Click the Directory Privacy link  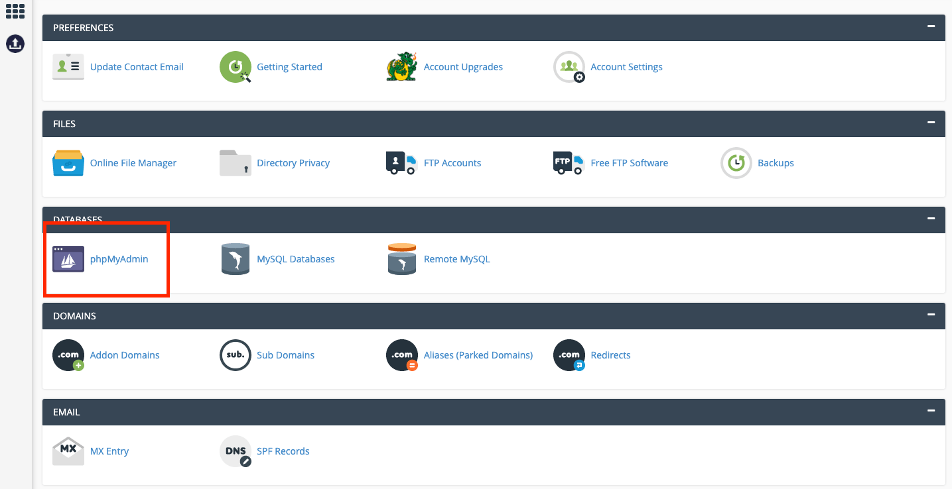tap(293, 163)
